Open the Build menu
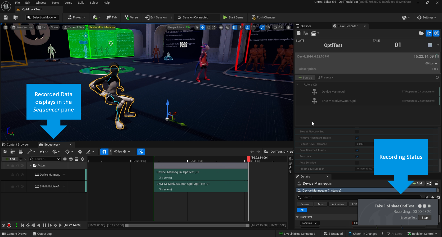The height and width of the screenshot is (237, 442). point(81,3)
